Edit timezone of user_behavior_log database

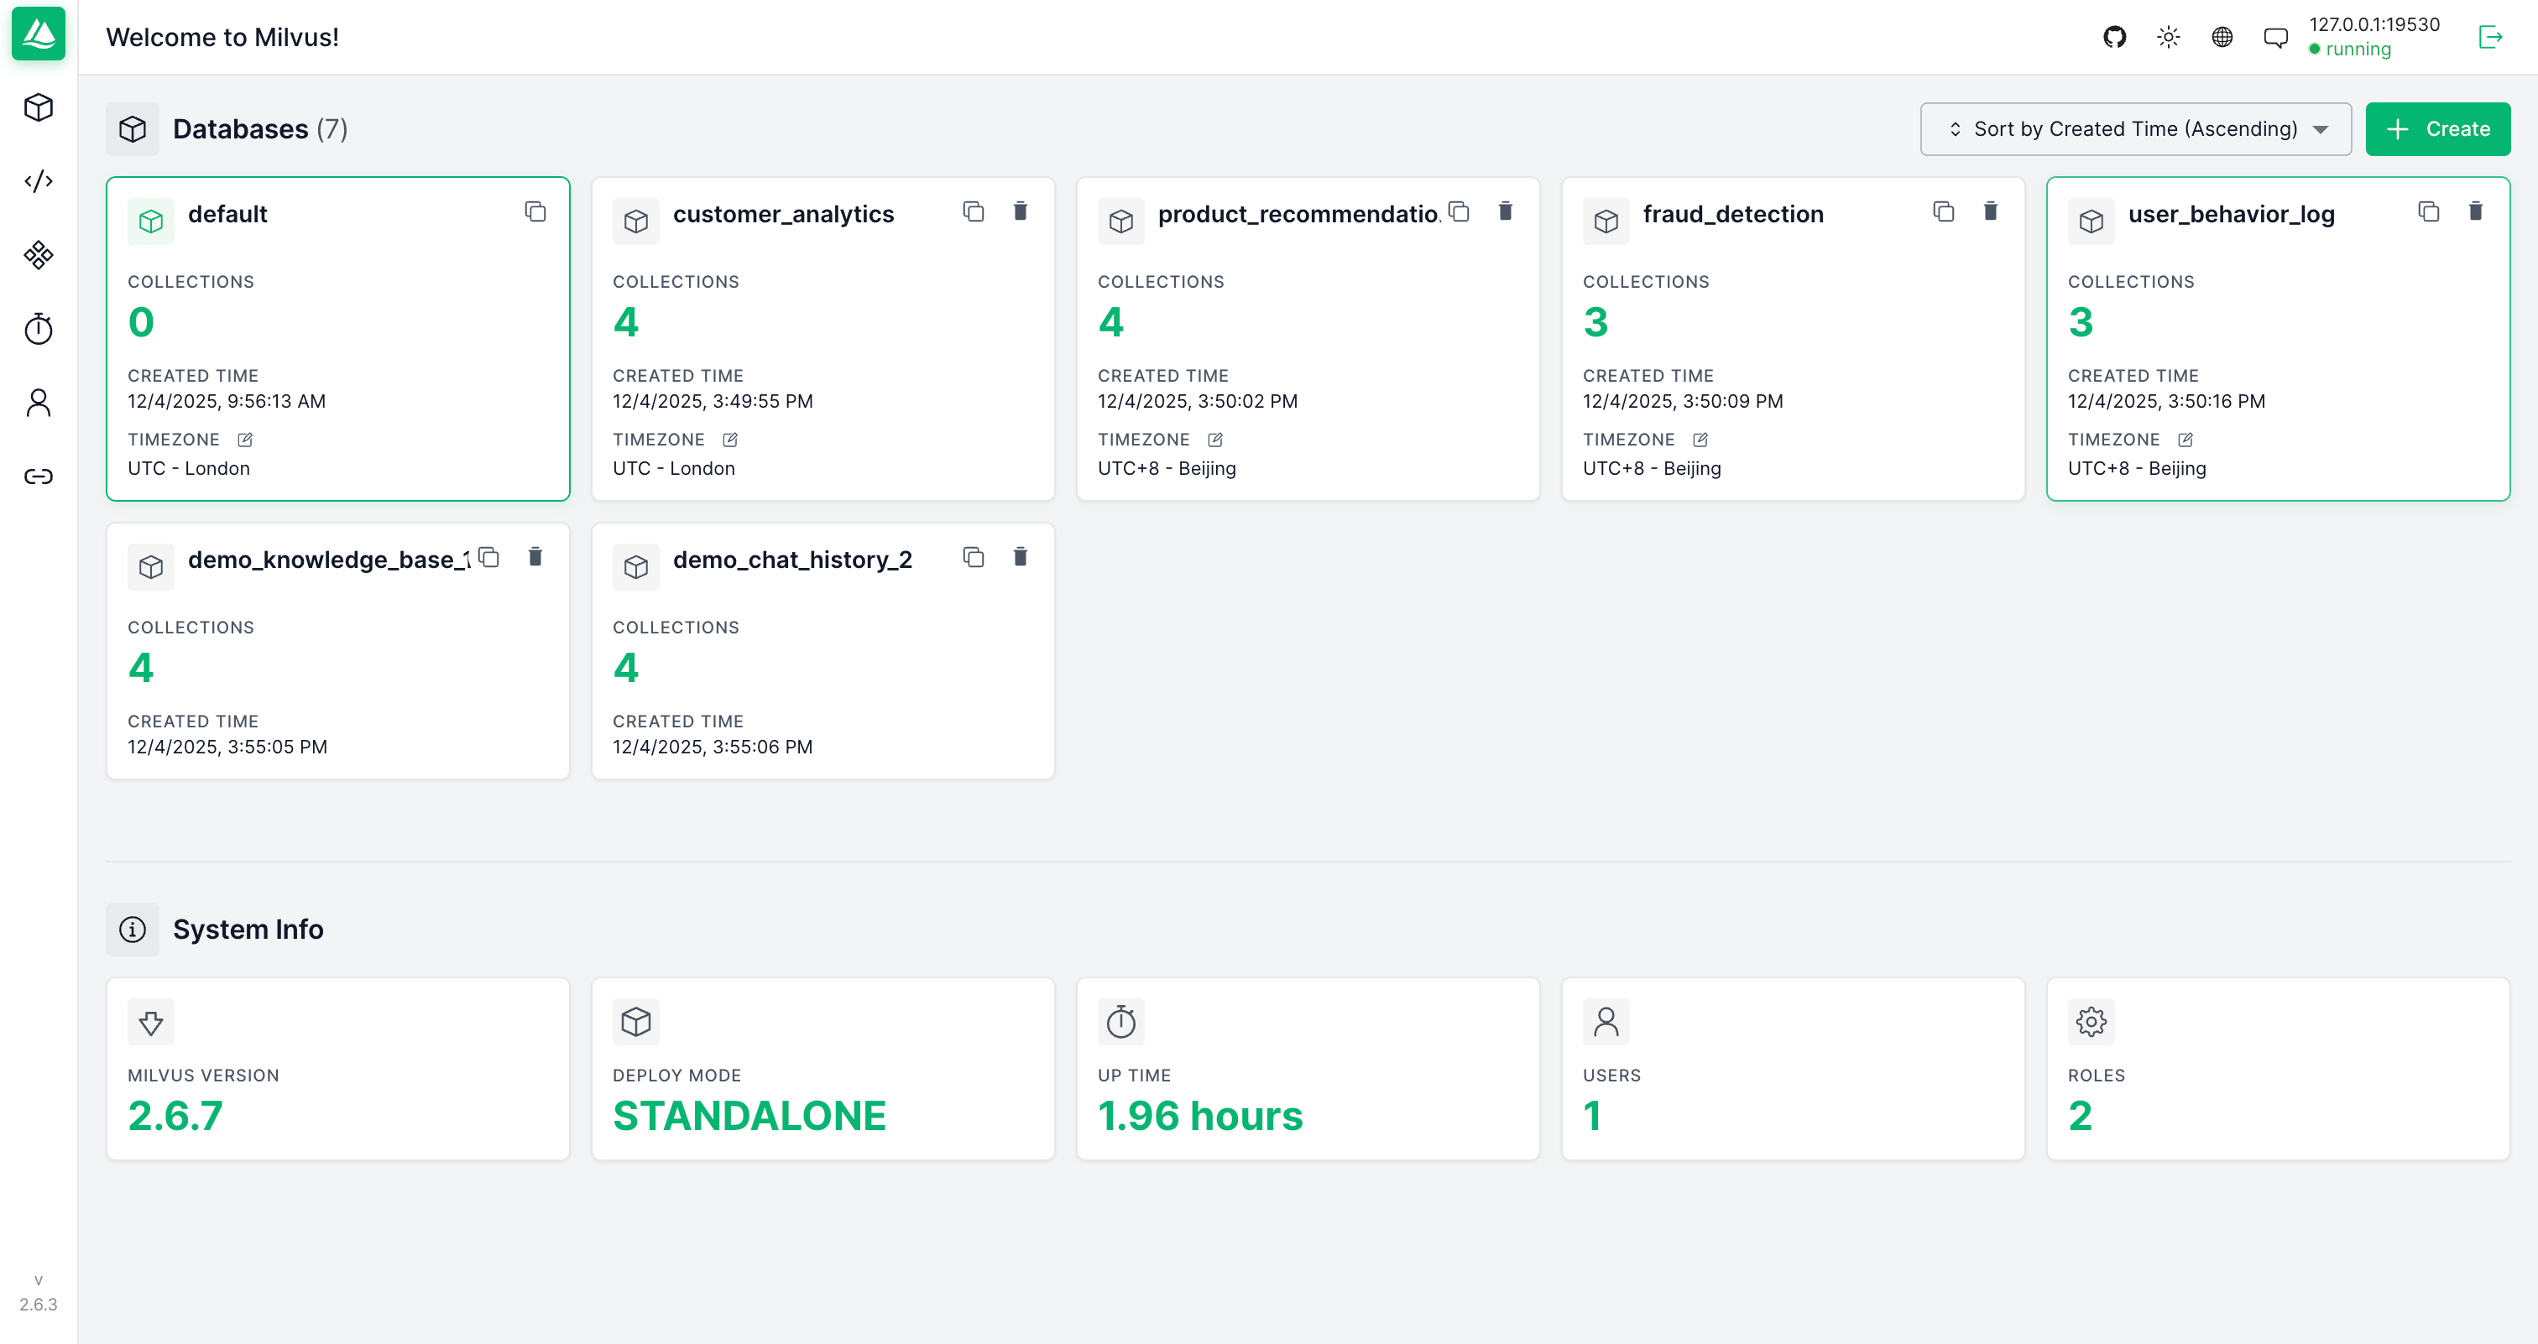(2185, 440)
